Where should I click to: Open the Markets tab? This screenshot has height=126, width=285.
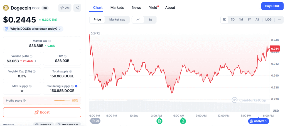[117, 7]
